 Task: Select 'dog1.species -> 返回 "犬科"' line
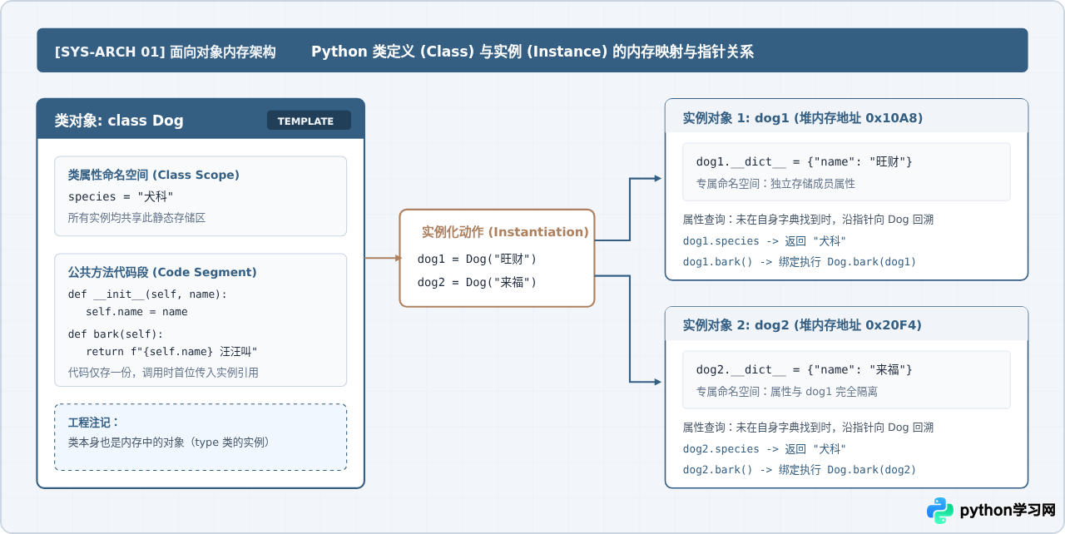[765, 241]
